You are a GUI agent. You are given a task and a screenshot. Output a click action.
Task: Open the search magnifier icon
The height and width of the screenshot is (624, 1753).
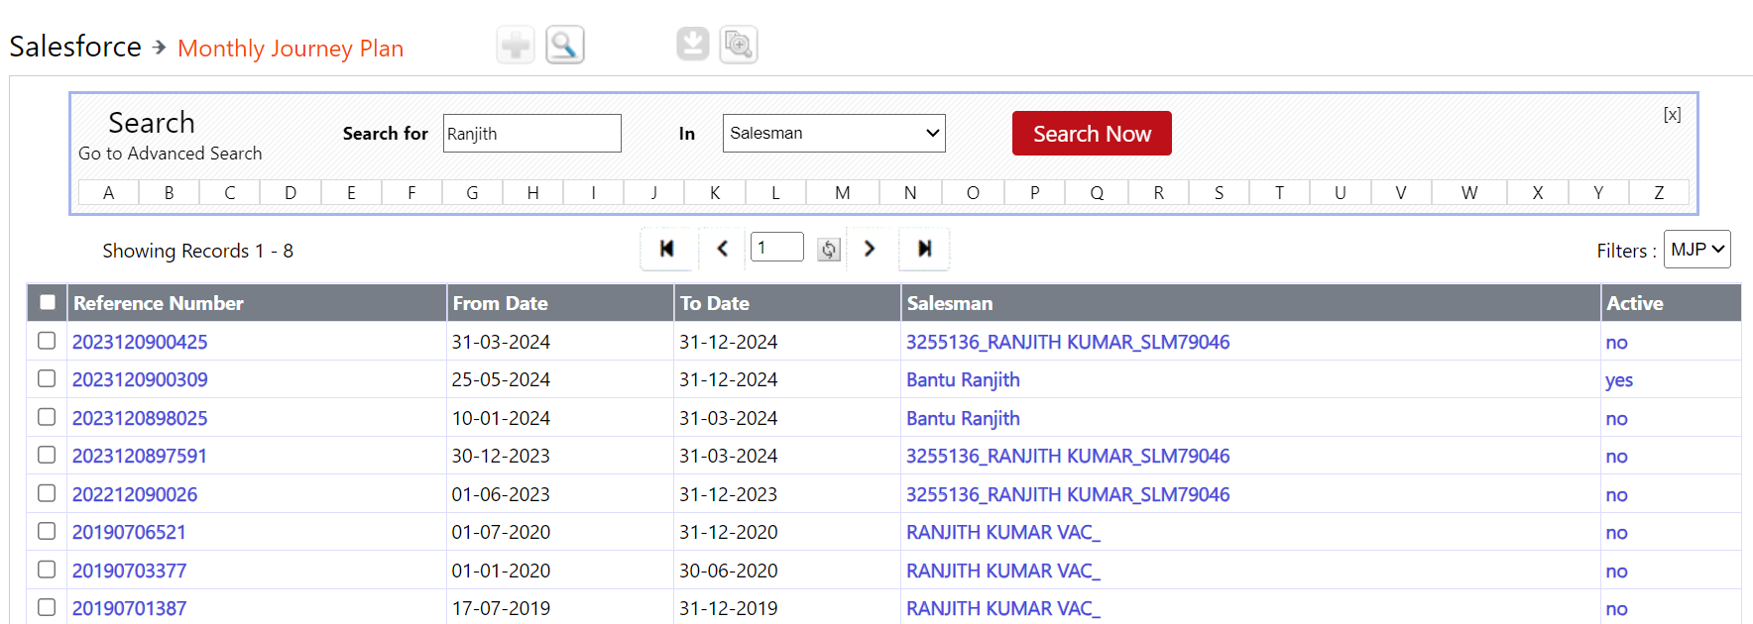coord(565,45)
